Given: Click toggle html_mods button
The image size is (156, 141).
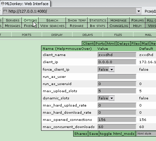Looking at the screenshot, I should 117,133.
